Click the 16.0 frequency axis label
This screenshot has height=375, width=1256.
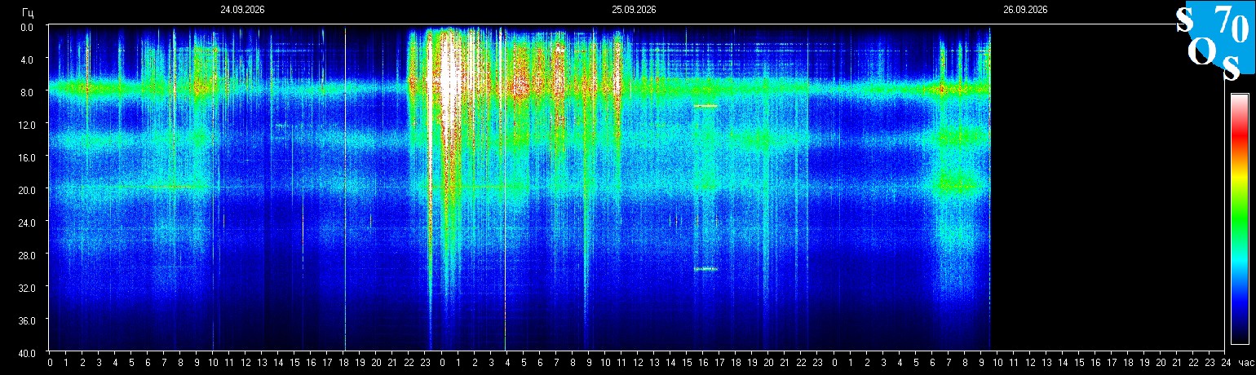(25, 157)
